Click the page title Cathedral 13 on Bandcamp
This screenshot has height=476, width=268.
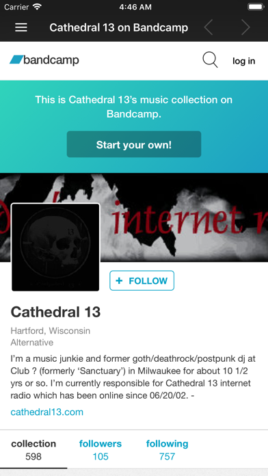click(119, 27)
